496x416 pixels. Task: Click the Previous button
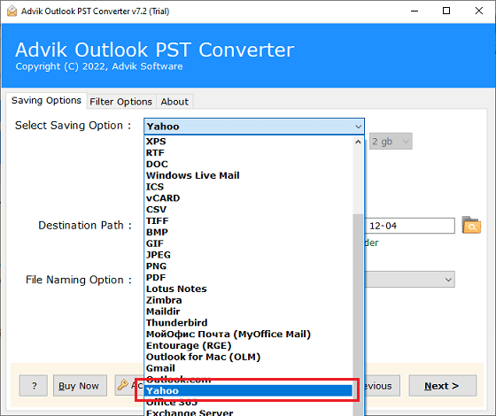(382, 386)
